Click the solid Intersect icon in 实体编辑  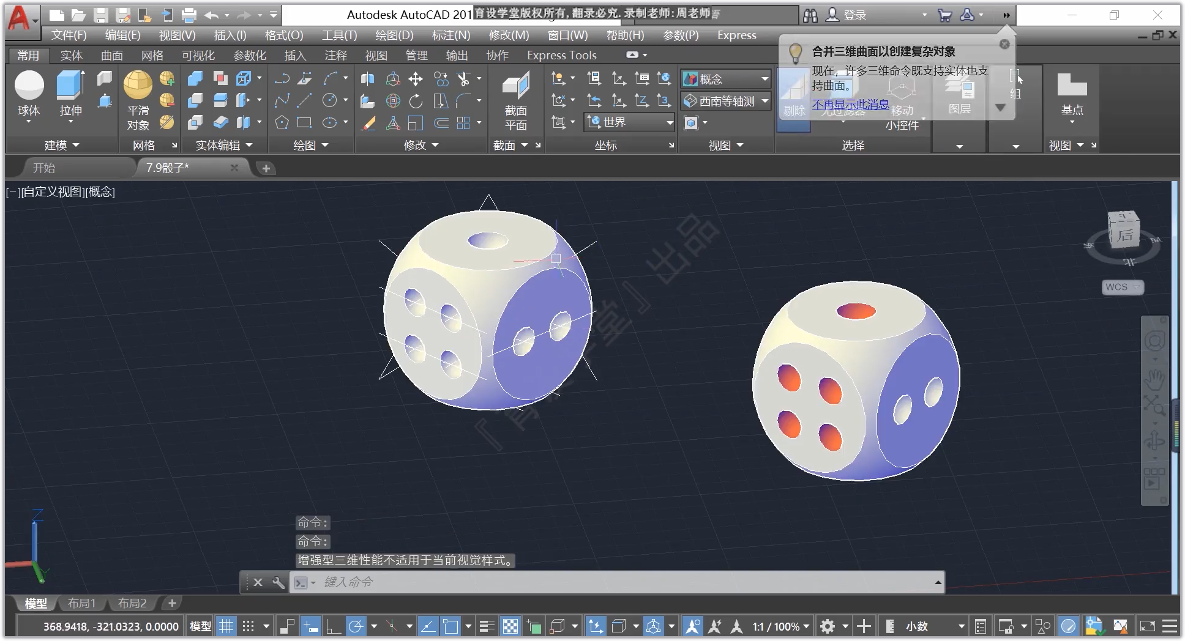195,122
